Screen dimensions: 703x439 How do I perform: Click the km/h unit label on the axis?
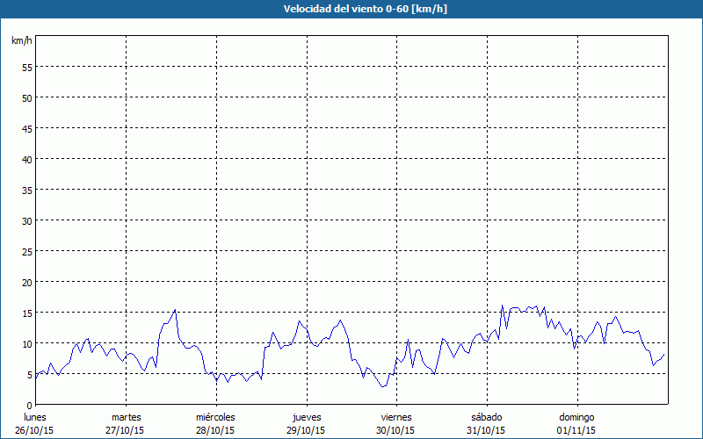[x=21, y=41]
